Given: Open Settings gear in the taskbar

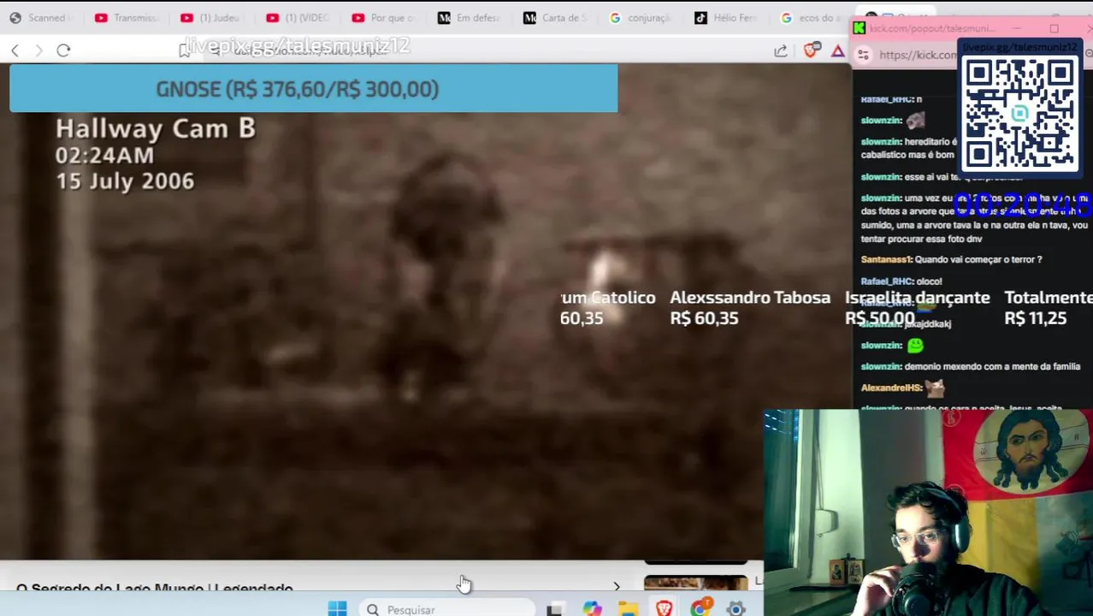Looking at the screenshot, I should click(x=736, y=609).
